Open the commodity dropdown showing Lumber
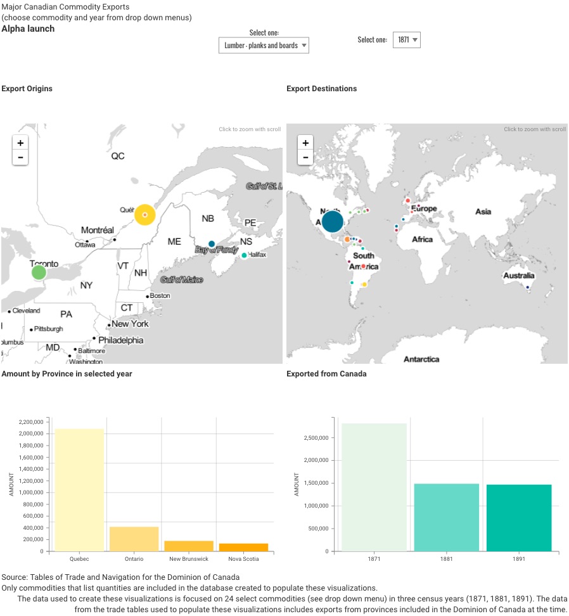 click(264, 46)
